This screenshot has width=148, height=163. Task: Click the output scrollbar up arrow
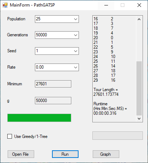pos(139,19)
